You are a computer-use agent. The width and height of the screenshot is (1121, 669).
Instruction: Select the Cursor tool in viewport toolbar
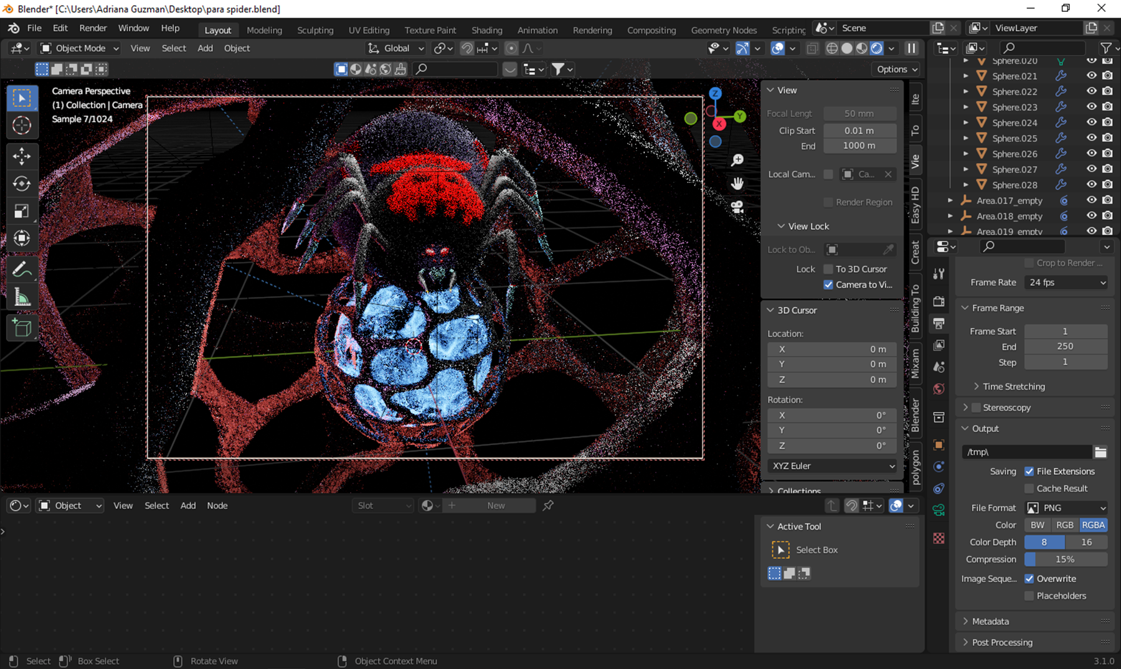[22, 125]
